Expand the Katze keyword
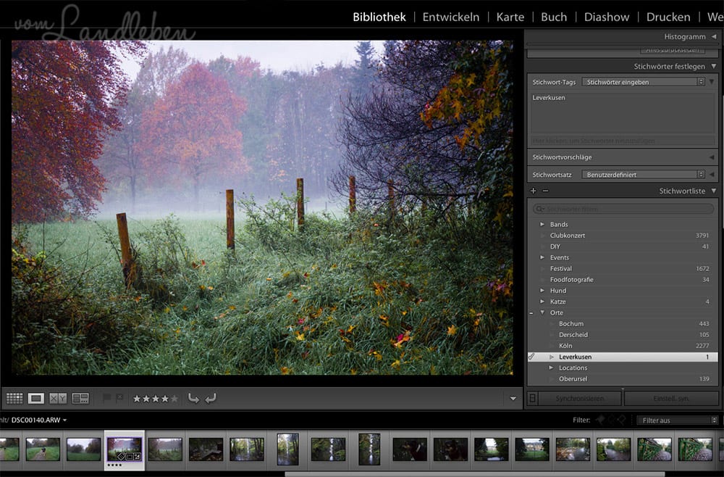Image resolution: width=724 pixels, height=477 pixels. point(542,302)
